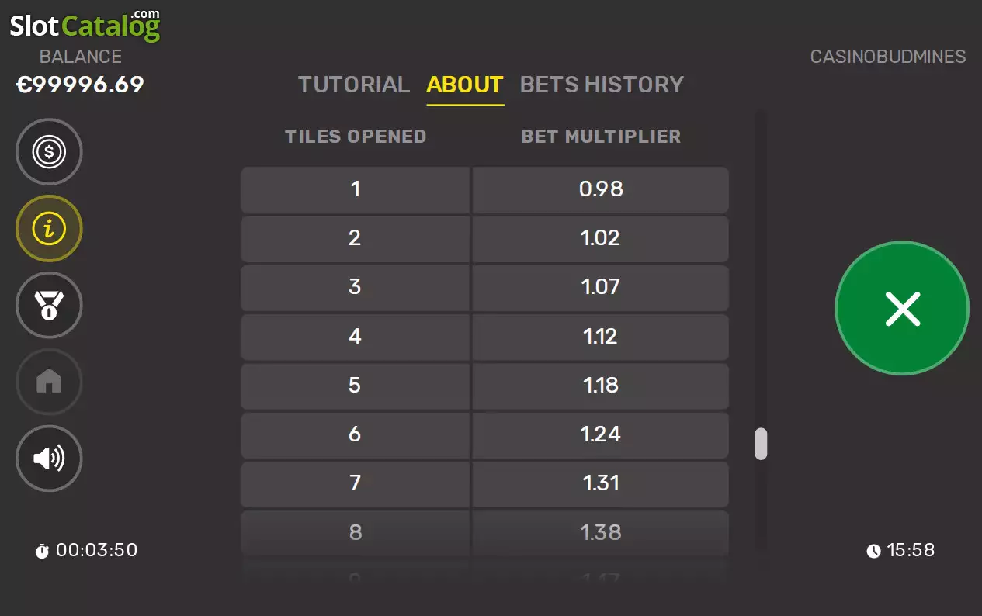Click the Bet Multiplier column header
982x616 pixels.
[x=601, y=137]
